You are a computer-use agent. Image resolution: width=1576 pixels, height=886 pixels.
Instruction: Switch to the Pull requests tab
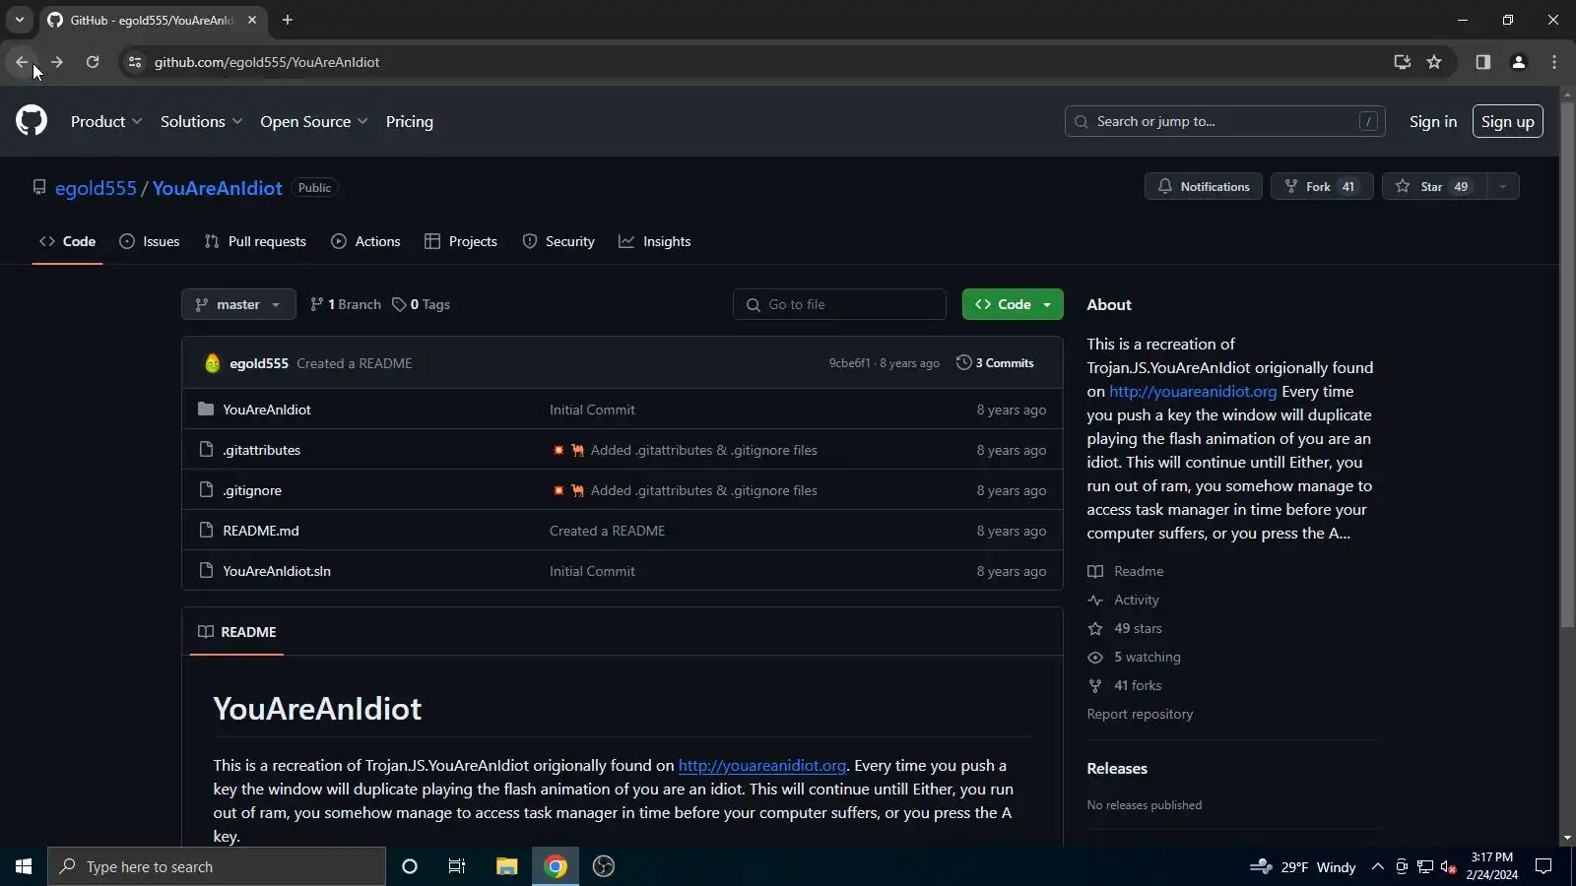[x=255, y=241]
